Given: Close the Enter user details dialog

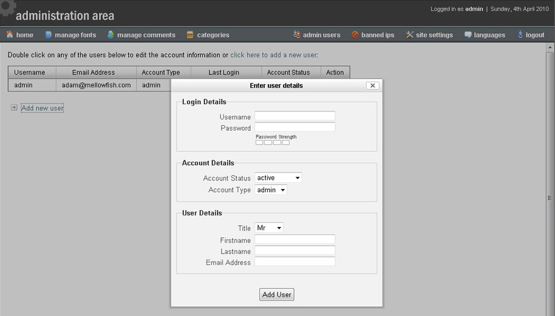Looking at the screenshot, I should click(372, 85).
